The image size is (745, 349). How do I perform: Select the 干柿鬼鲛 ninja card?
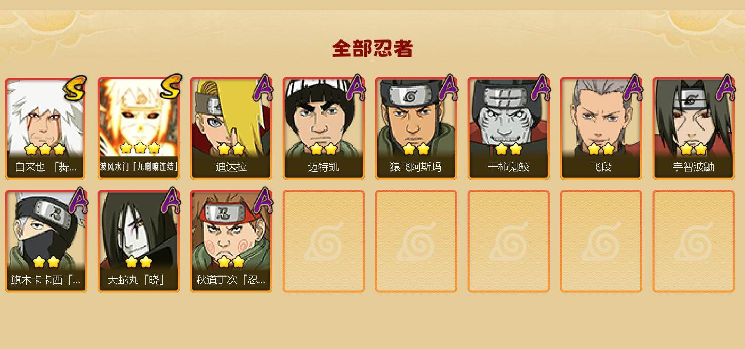click(x=509, y=128)
